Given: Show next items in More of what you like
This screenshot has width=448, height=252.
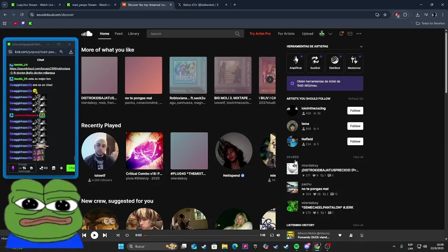Looking at the screenshot, I should coord(270,79).
